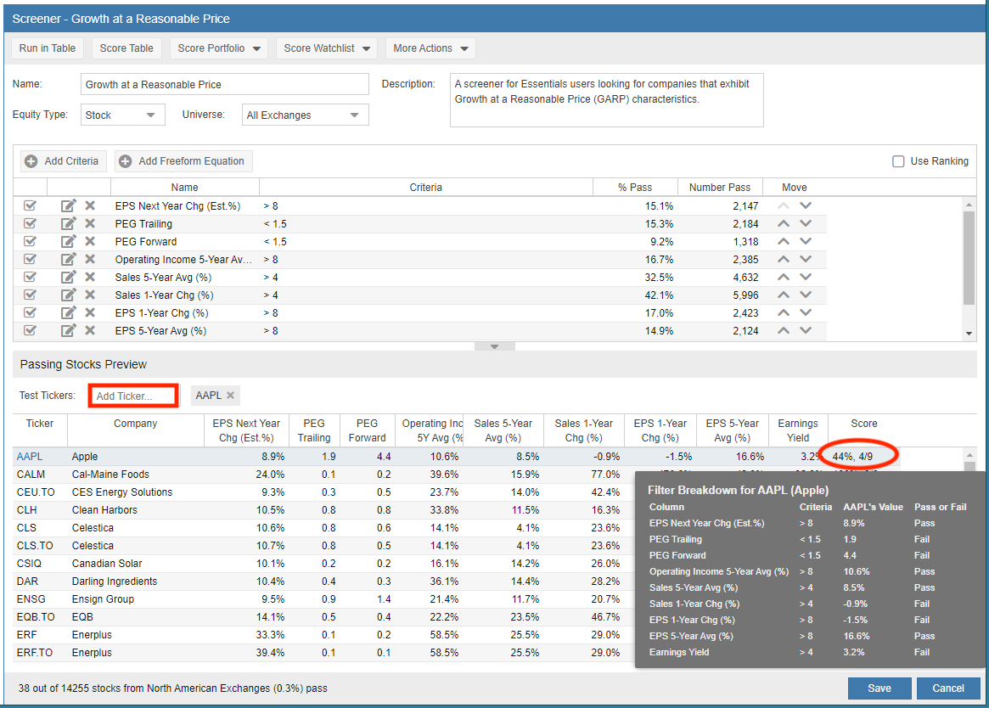Click the Score Table button
The width and height of the screenshot is (989, 708).
(x=126, y=48)
